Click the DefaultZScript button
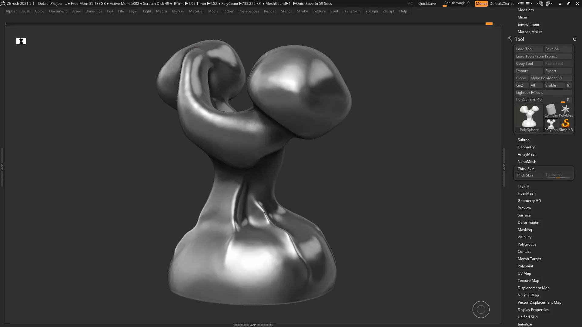Screen dimensions: 582x327 coord(501,4)
